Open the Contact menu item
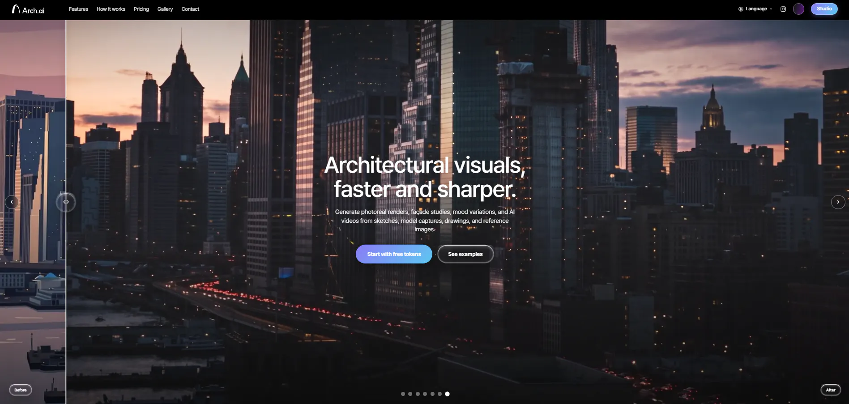Viewport: 849px width, 404px height. pos(190,9)
